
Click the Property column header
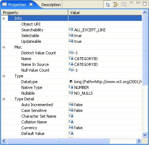click(35, 13)
